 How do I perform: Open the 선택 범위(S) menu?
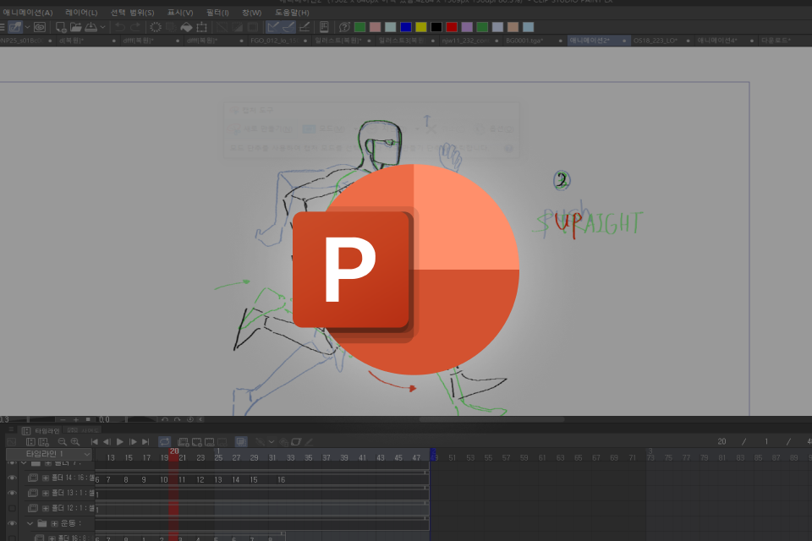click(x=132, y=13)
